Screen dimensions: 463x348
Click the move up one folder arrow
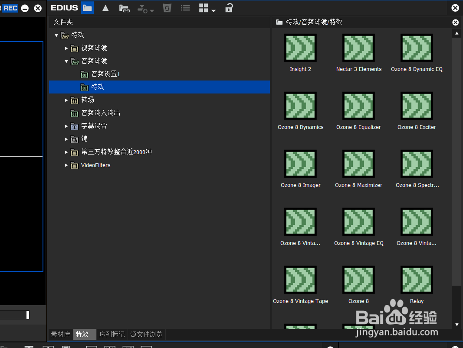(105, 8)
